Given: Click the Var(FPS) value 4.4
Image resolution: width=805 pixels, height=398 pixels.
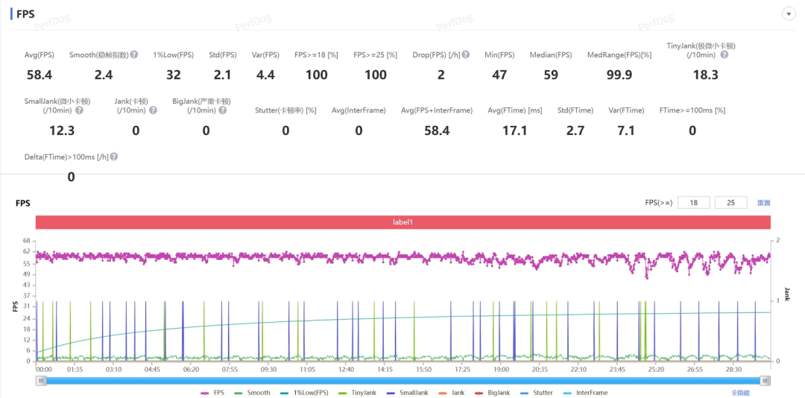Looking at the screenshot, I should [265, 75].
